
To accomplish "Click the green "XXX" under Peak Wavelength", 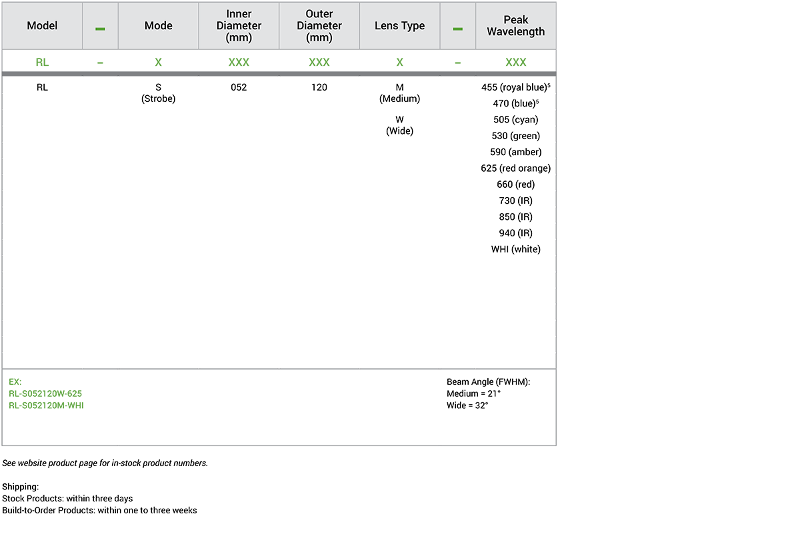I will [x=516, y=62].
